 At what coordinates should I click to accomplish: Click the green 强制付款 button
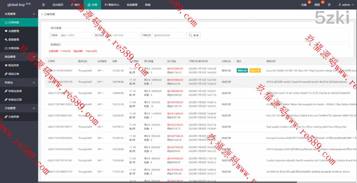[242, 70]
